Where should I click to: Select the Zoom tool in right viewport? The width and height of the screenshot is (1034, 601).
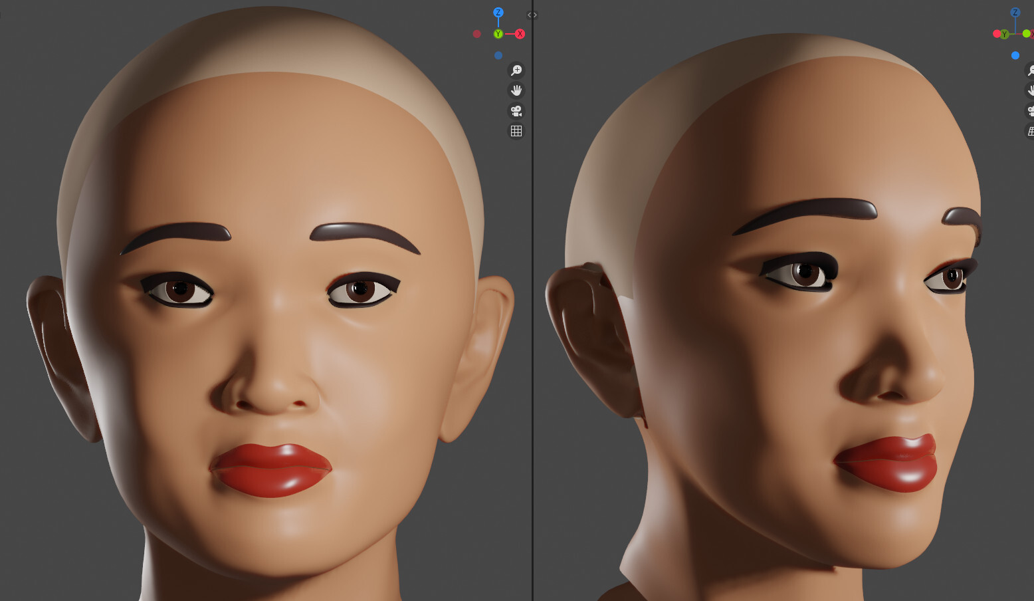(1030, 70)
